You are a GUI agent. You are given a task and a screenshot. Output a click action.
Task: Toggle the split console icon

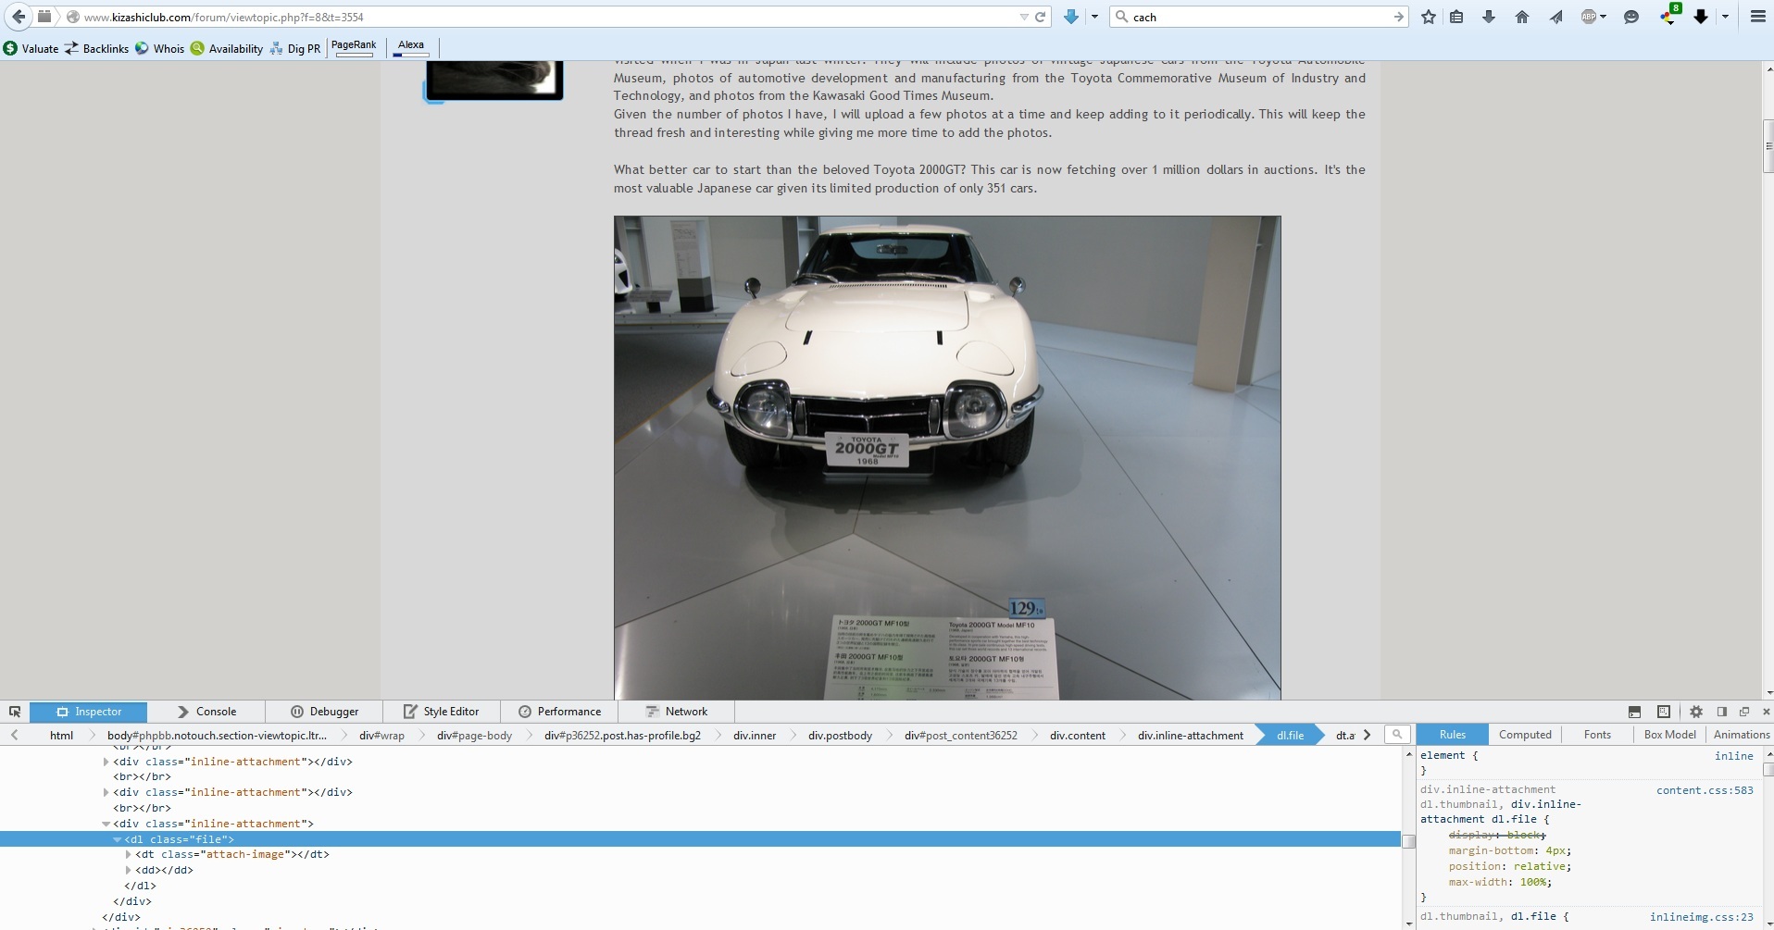(1634, 712)
